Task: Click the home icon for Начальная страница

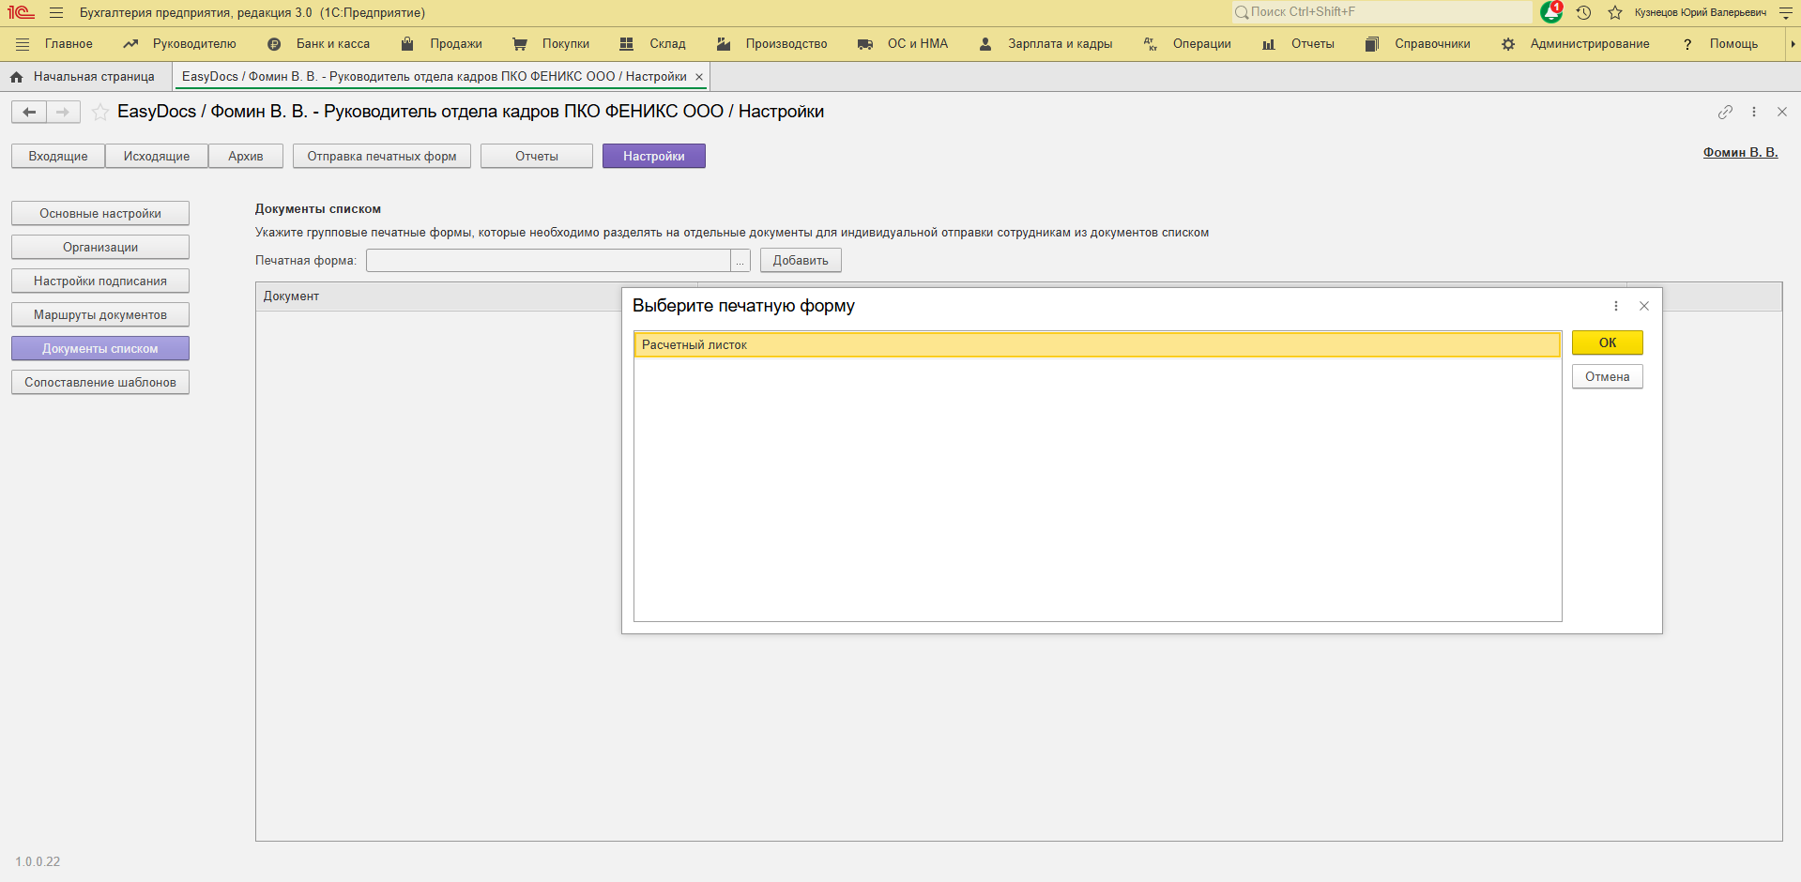Action: point(16,77)
